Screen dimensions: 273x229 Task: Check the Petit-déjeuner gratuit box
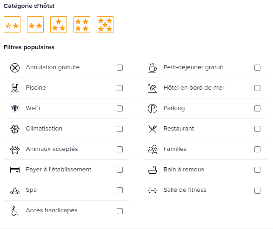coord(257,67)
